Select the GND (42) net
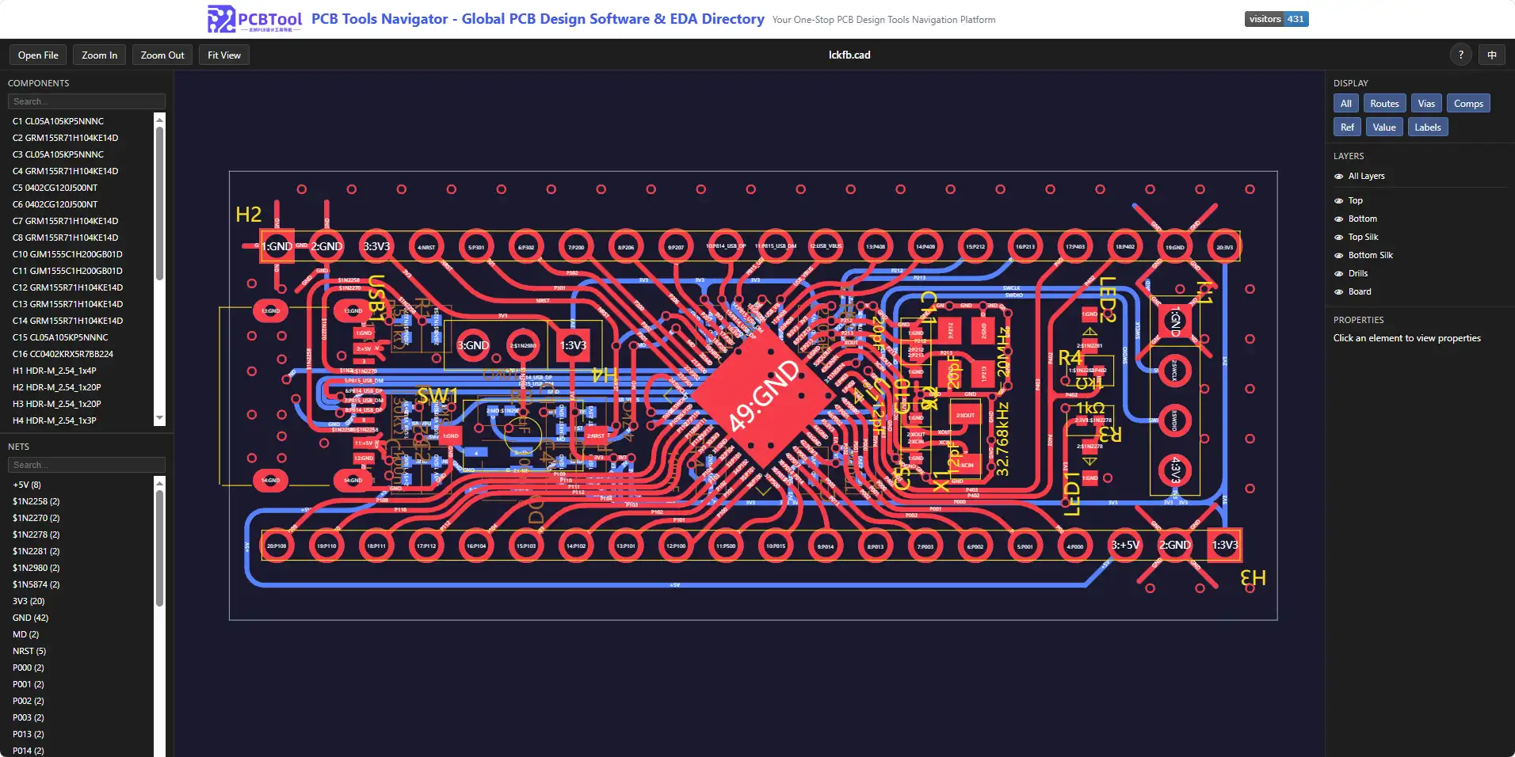Screen dimensions: 1515x757 coord(30,618)
